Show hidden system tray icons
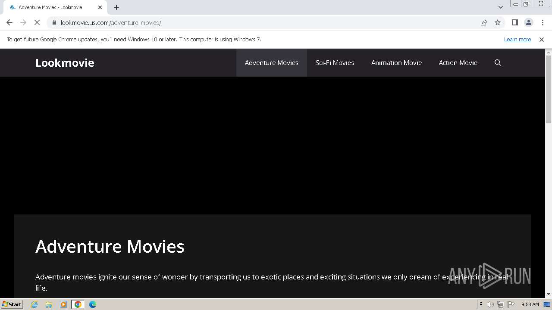 [481, 304]
